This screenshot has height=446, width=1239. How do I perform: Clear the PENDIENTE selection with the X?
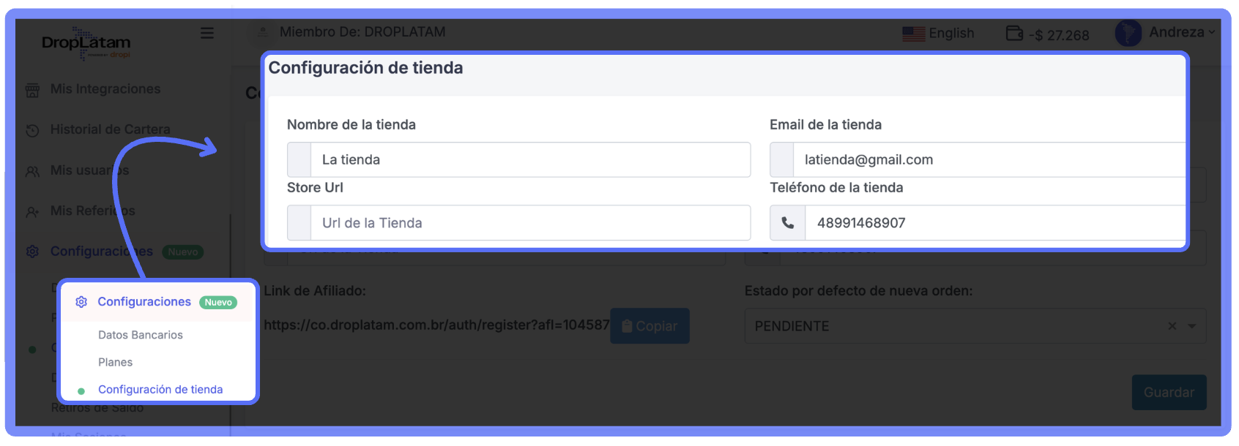pos(1172,326)
